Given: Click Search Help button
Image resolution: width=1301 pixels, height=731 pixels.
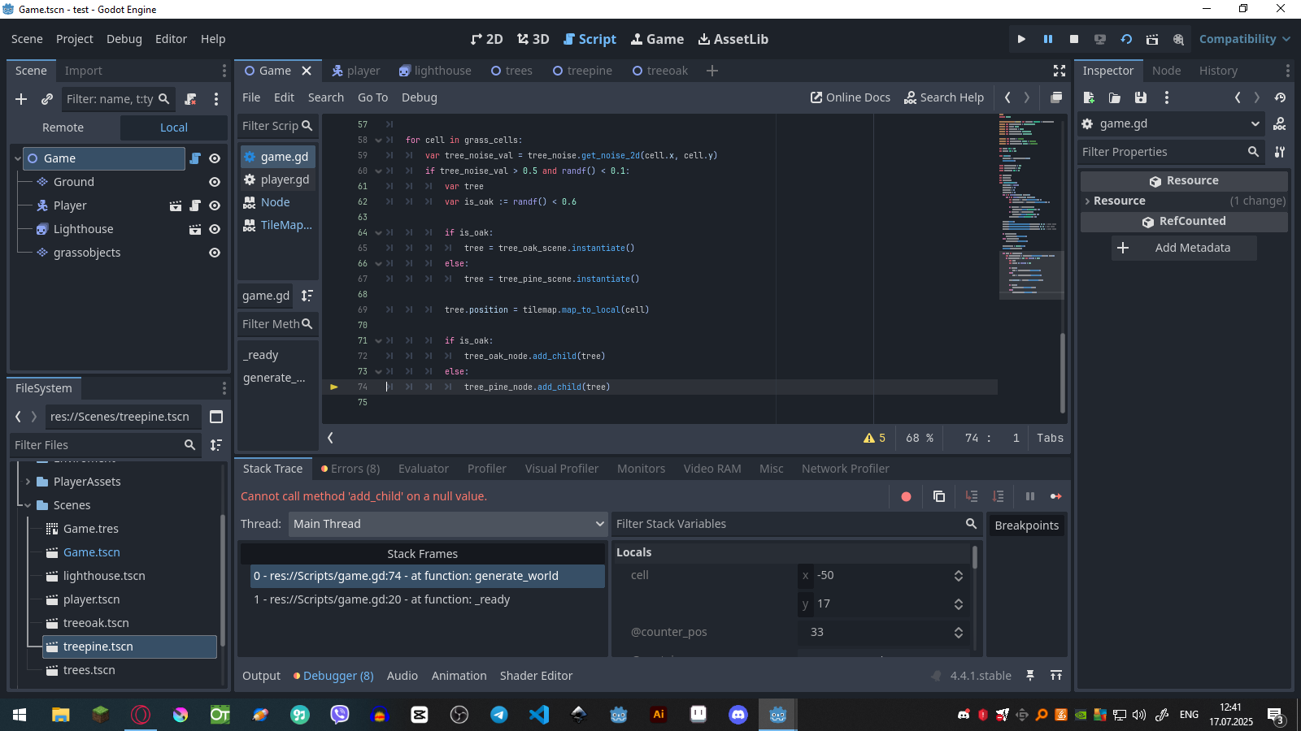Looking at the screenshot, I should (x=944, y=97).
